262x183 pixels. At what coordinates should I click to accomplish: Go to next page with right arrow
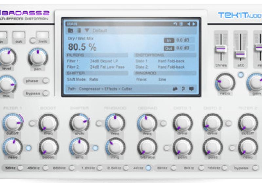[x=194, y=24]
